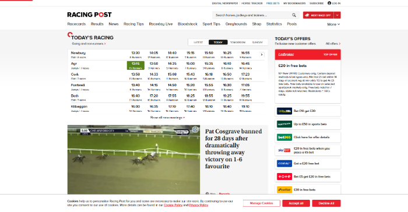Viewport: 408px width, 212px height.
Task: Open the Paddy Power offer logo
Action: (x=284, y=124)
